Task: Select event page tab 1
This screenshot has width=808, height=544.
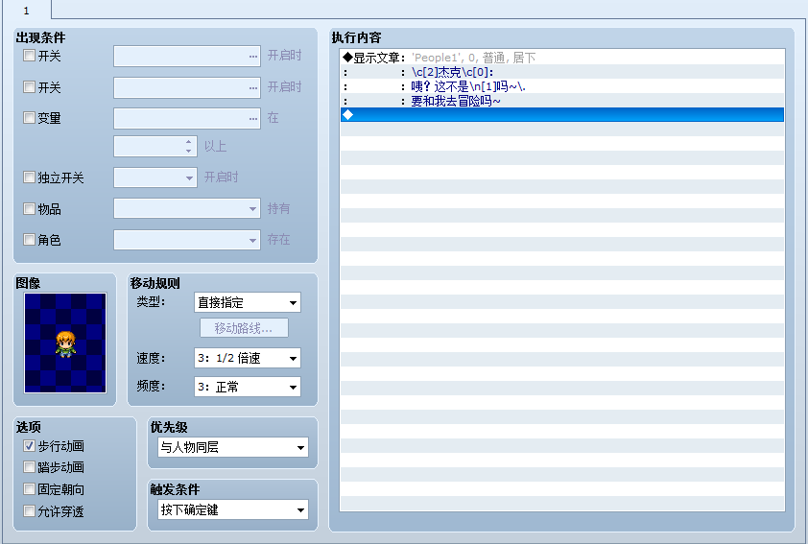Action: tap(26, 9)
